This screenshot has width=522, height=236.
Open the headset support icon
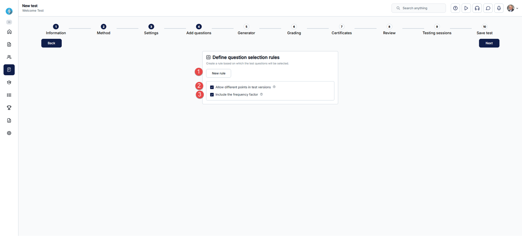(x=477, y=8)
